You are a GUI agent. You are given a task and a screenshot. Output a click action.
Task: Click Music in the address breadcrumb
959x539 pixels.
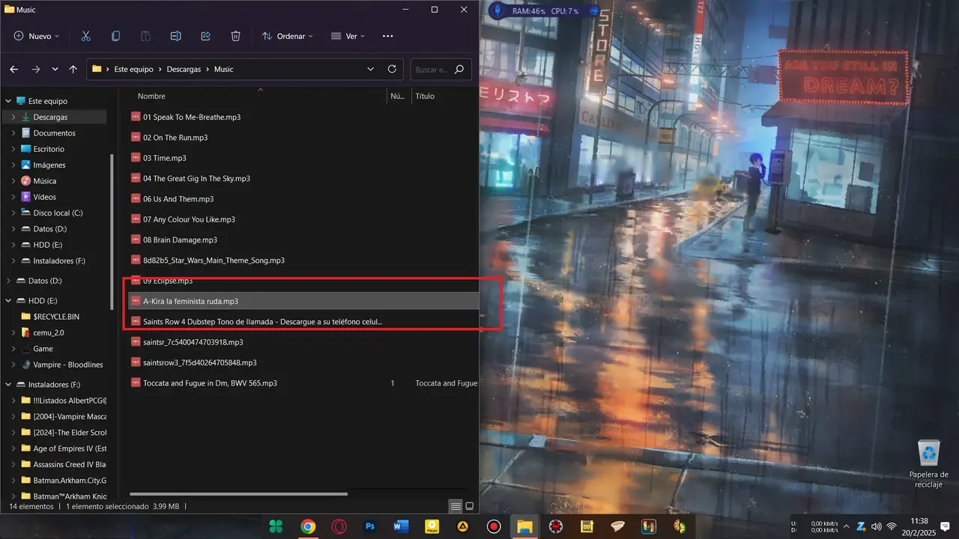point(224,69)
